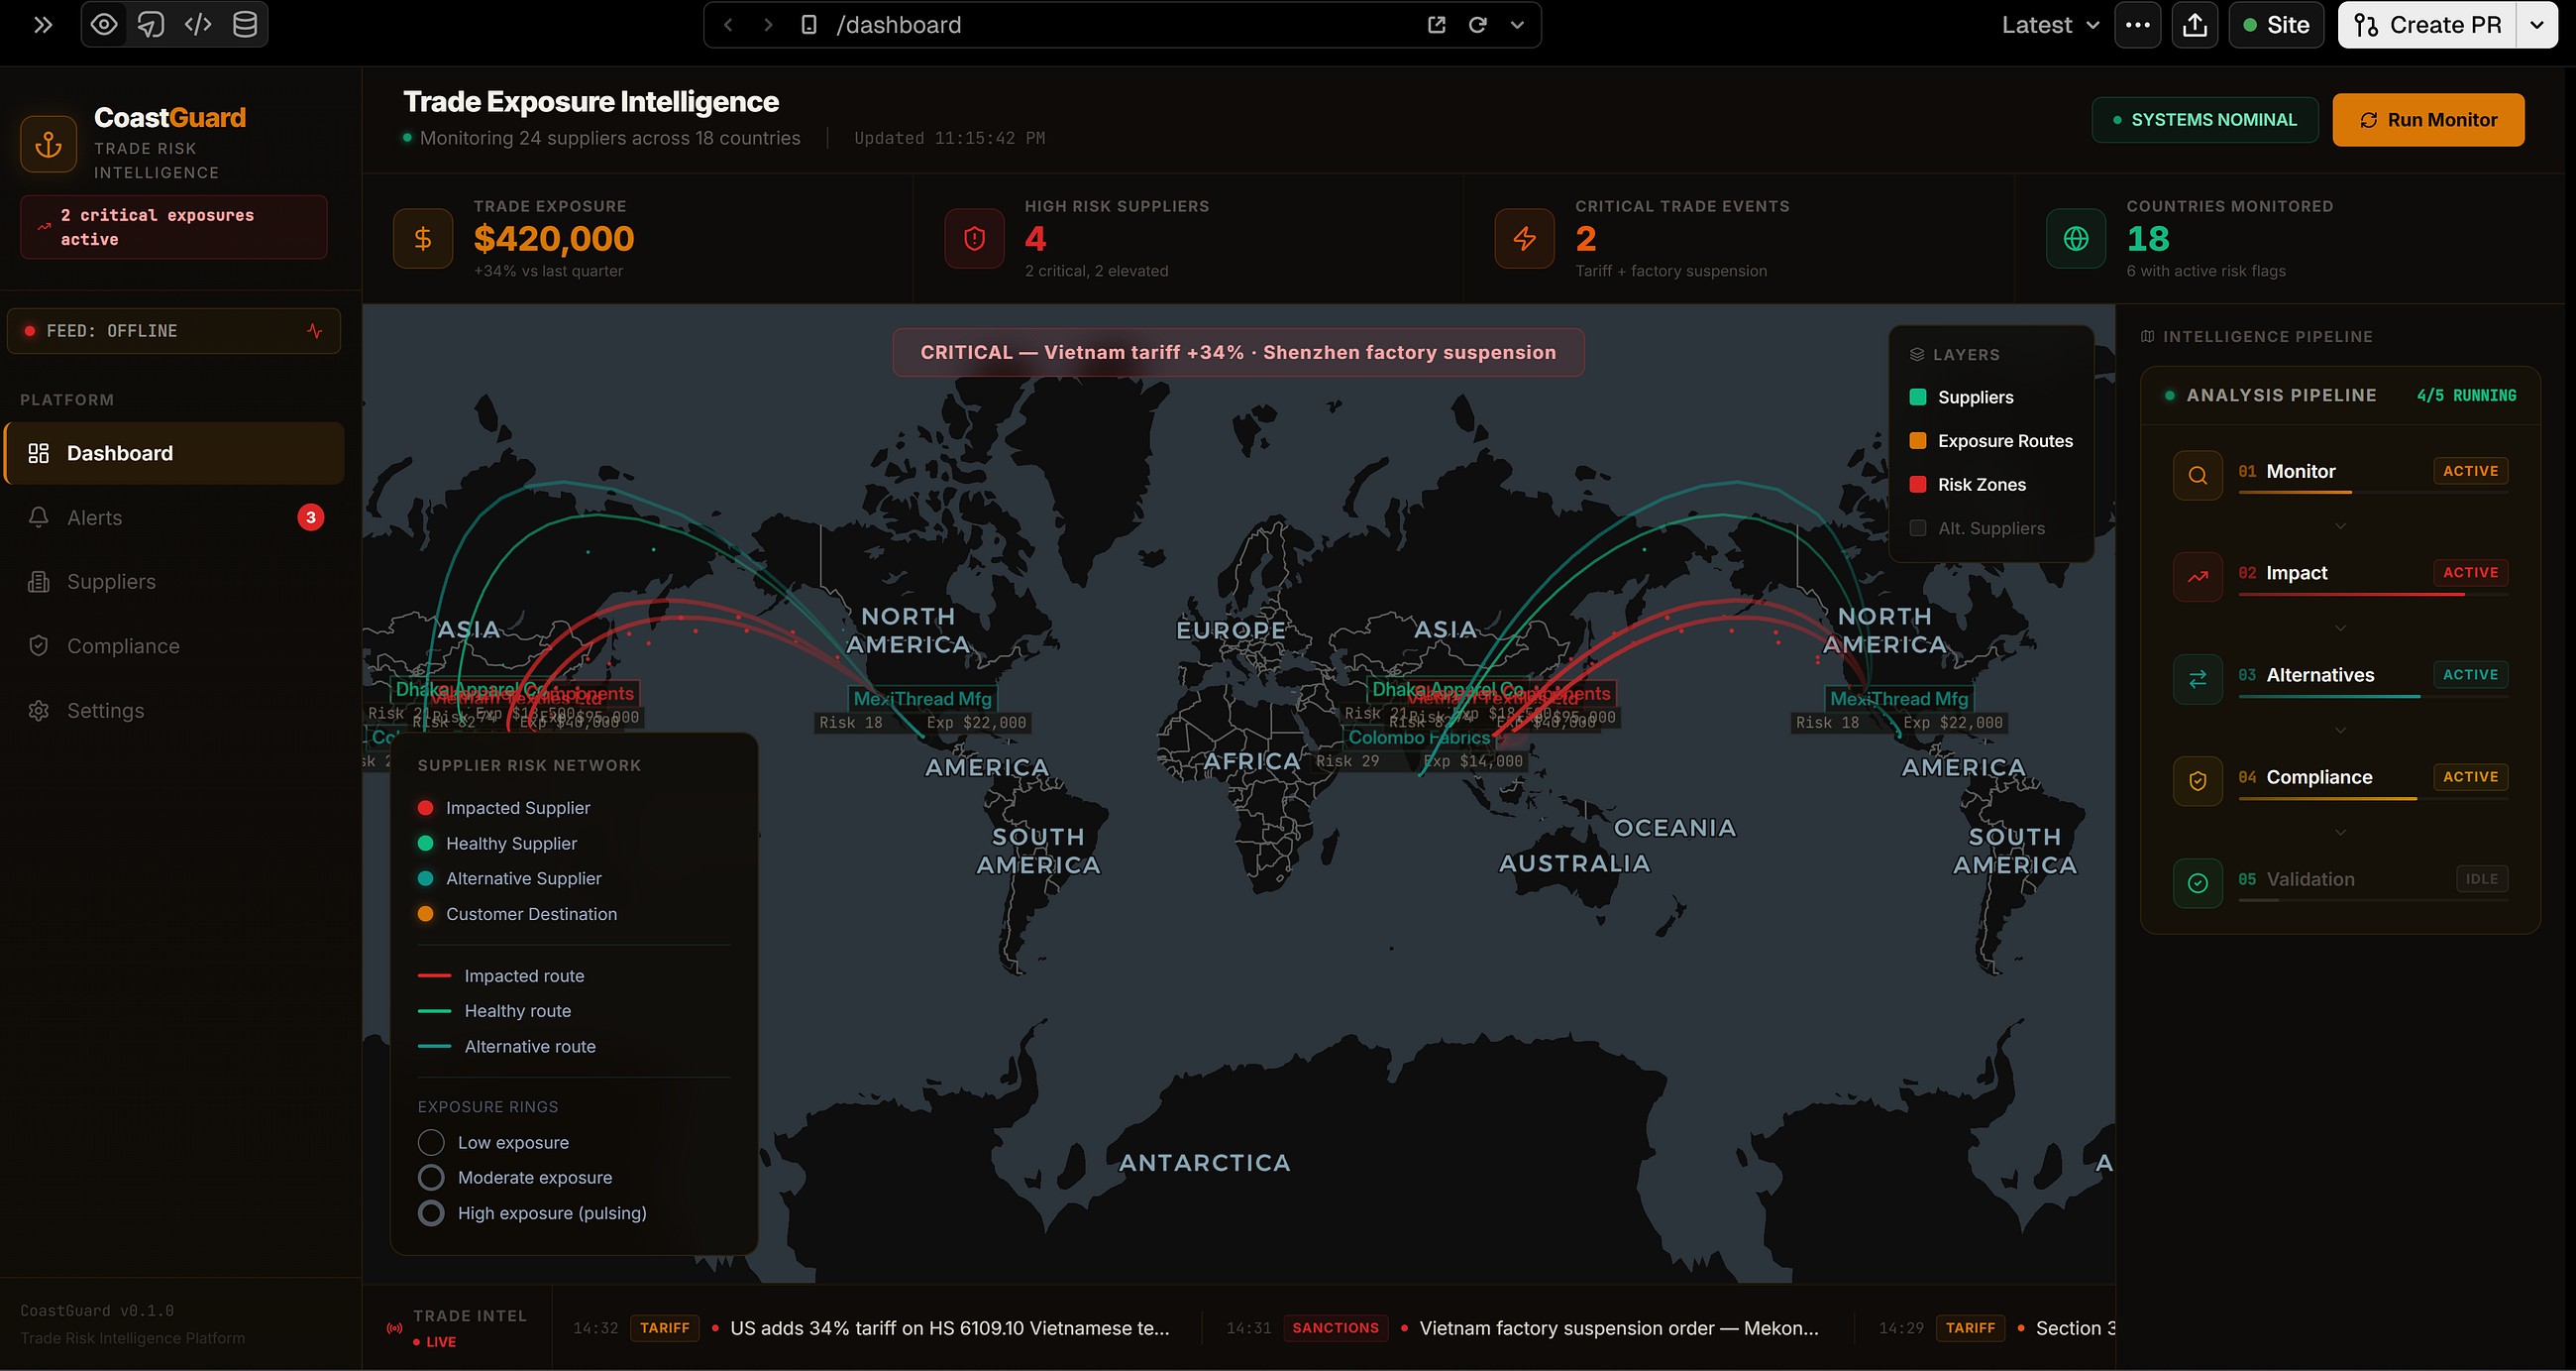This screenshot has height=1371, width=2576.
Task: Open the three-dots more options menu
Action: click(2137, 25)
